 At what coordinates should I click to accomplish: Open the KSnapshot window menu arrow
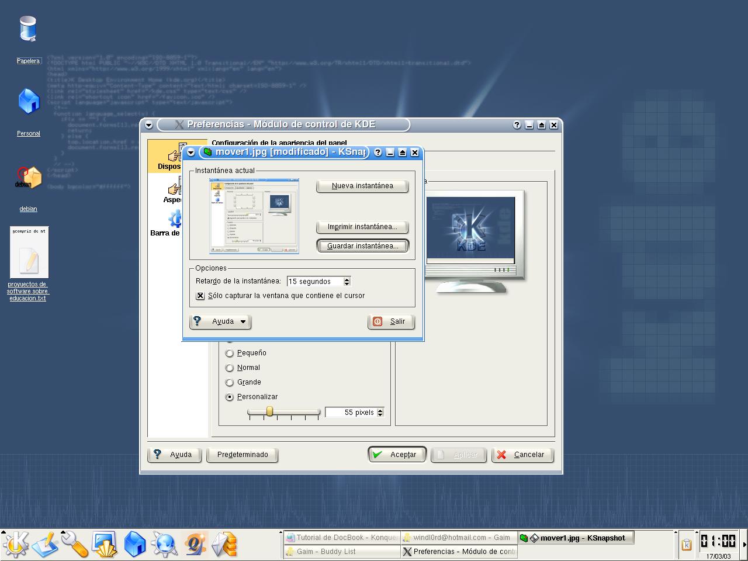click(x=191, y=153)
